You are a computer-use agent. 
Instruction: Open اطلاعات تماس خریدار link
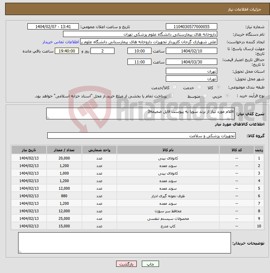coord(61,42)
